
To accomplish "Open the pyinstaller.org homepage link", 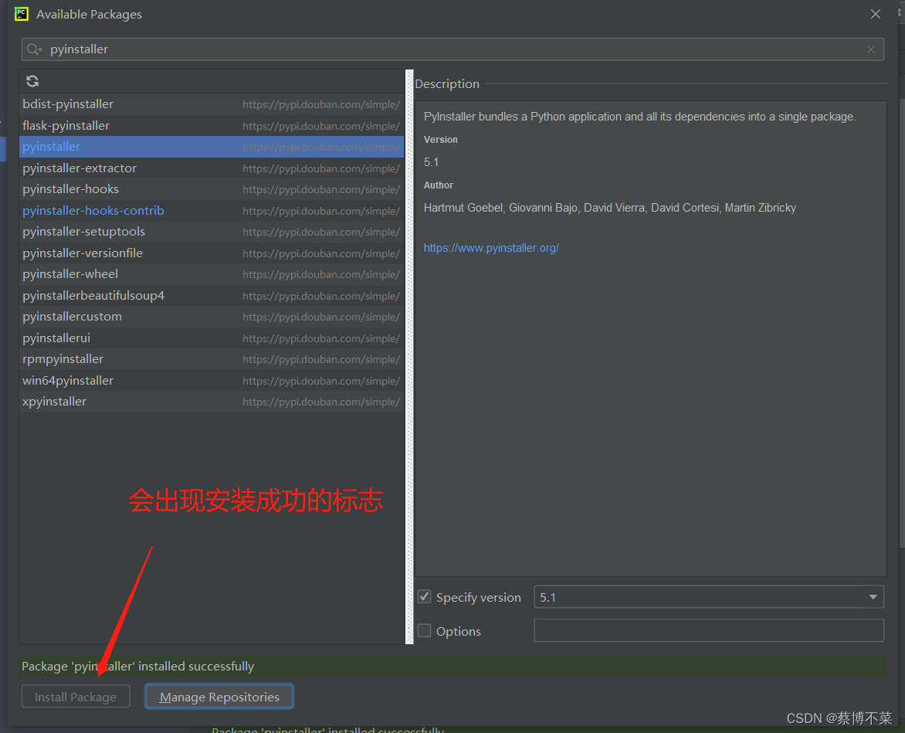I will pos(491,248).
